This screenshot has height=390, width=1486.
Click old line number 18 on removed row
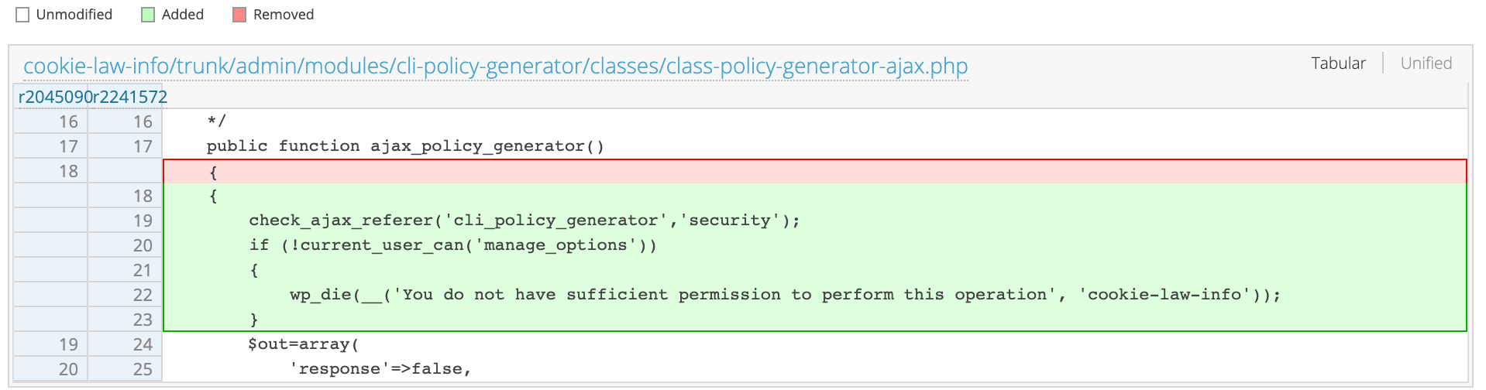click(x=68, y=171)
